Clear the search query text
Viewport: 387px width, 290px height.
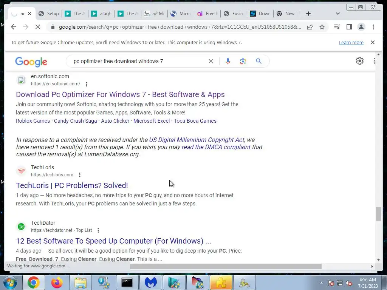(x=211, y=61)
